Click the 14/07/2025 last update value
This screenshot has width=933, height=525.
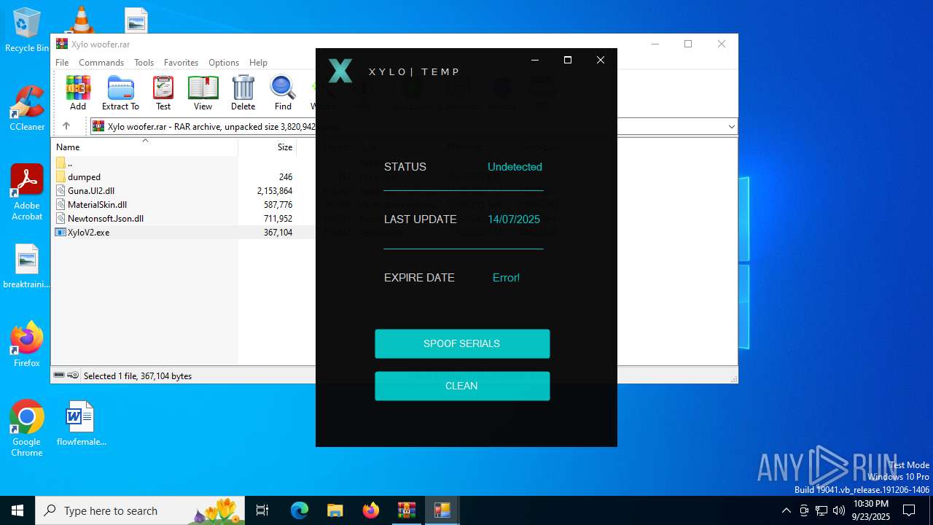pyautogui.click(x=514, y=219)
